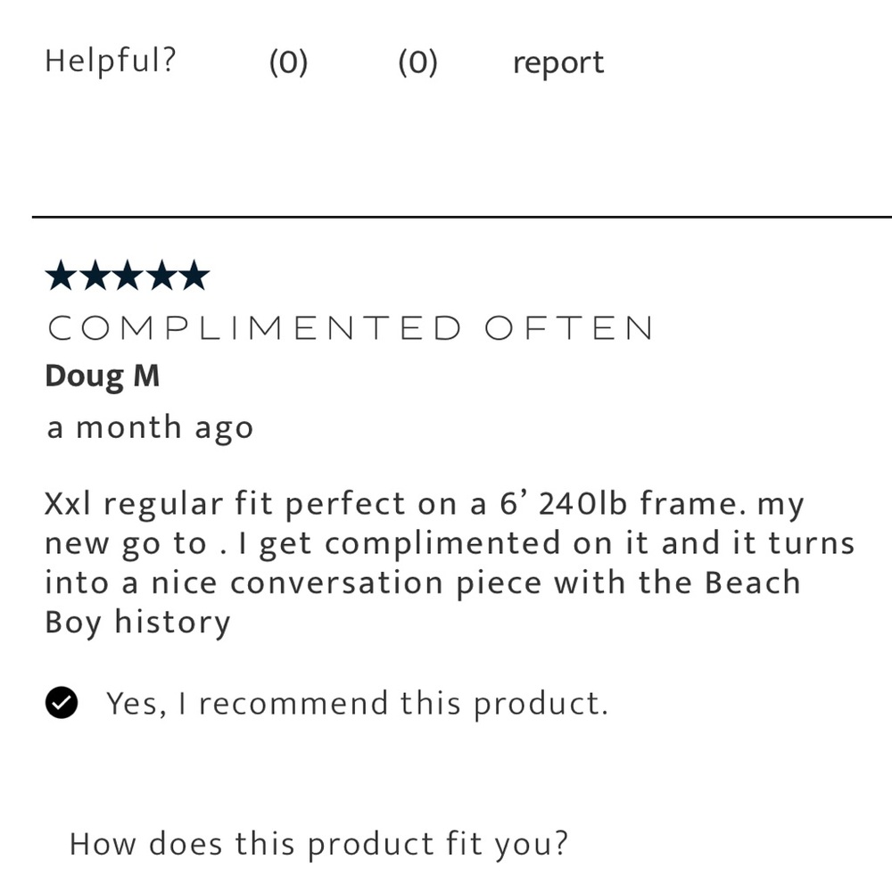This screenshot has height=892, width=892.
Task: Click the fourth star of the rating
Action: click(x=161, y=277)
